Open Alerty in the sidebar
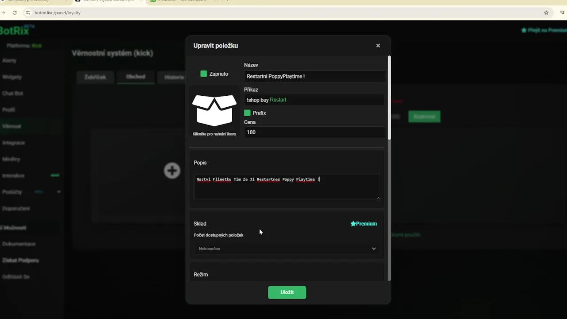 pos(9,60)
